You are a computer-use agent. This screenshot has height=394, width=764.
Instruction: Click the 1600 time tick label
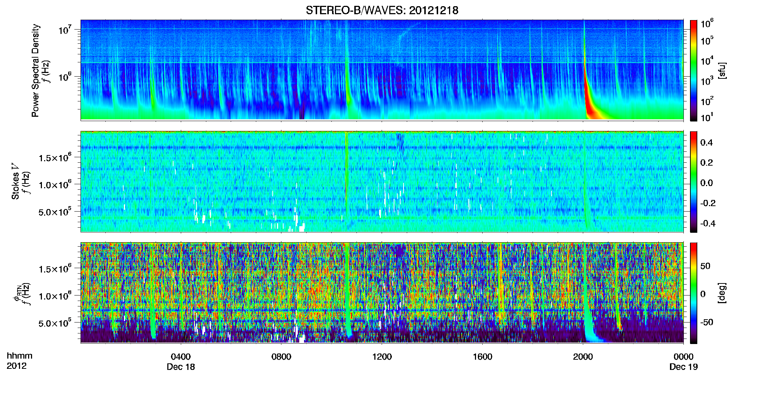pos(483,357)
